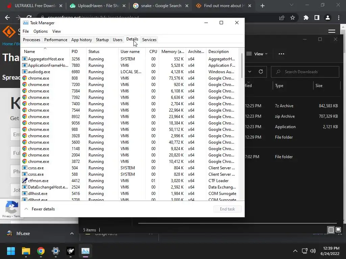The image size is (346, 259).
Task: Switch File Explorer to details view icon
Action: click(331, 230)
